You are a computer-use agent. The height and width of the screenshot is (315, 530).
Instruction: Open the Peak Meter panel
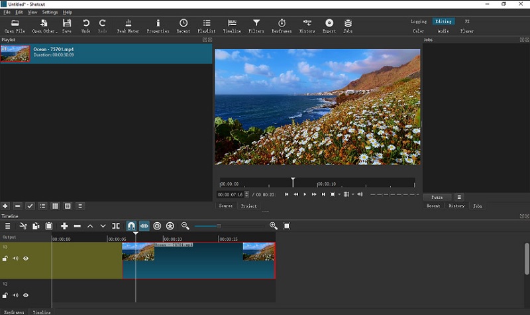click(x=130, y=26)
